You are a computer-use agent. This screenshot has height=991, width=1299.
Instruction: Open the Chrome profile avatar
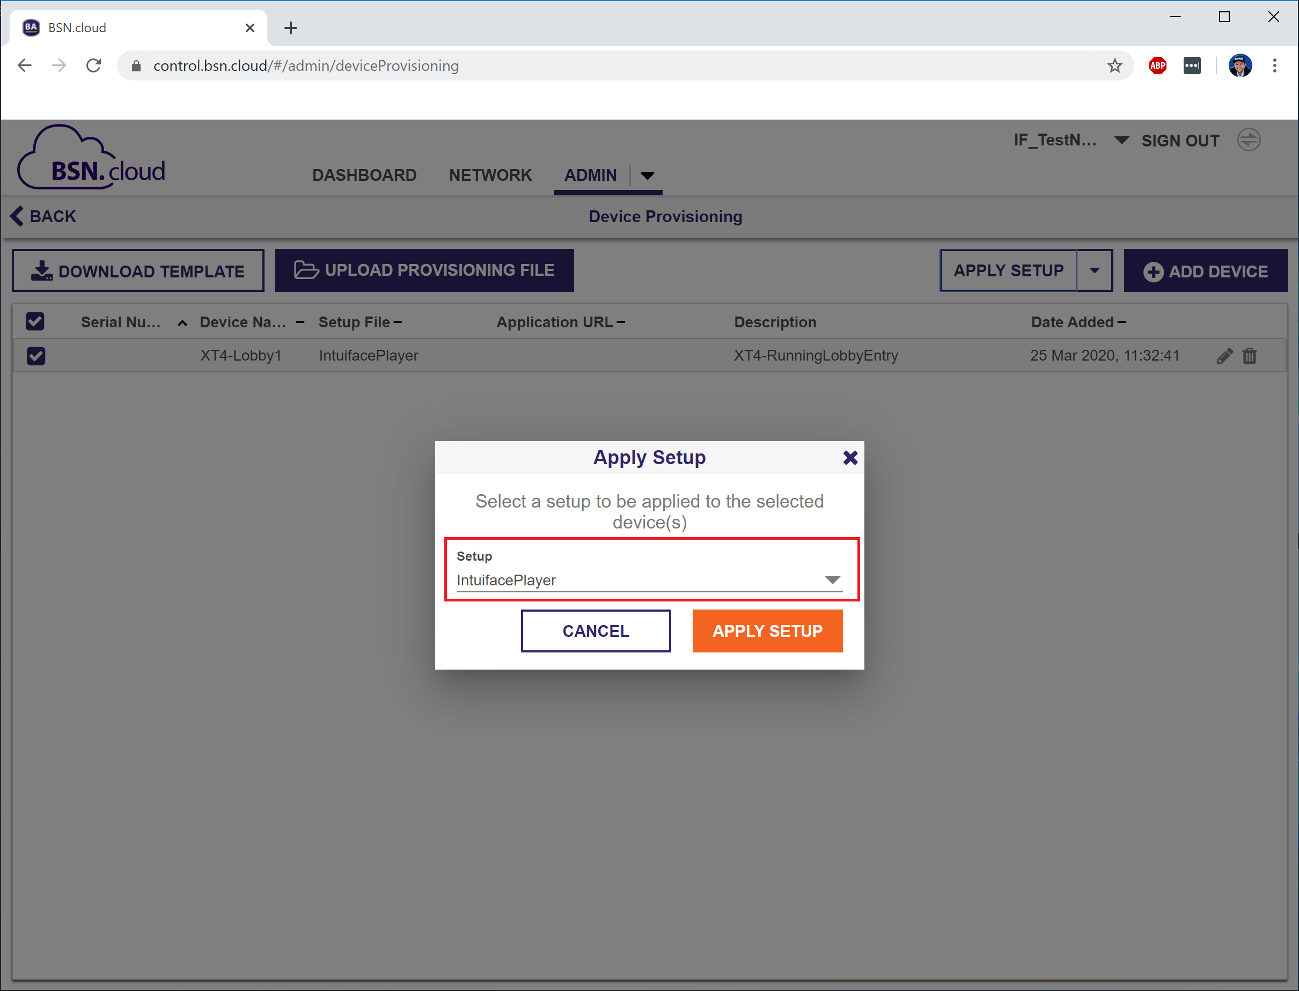tap(1239, 65)
